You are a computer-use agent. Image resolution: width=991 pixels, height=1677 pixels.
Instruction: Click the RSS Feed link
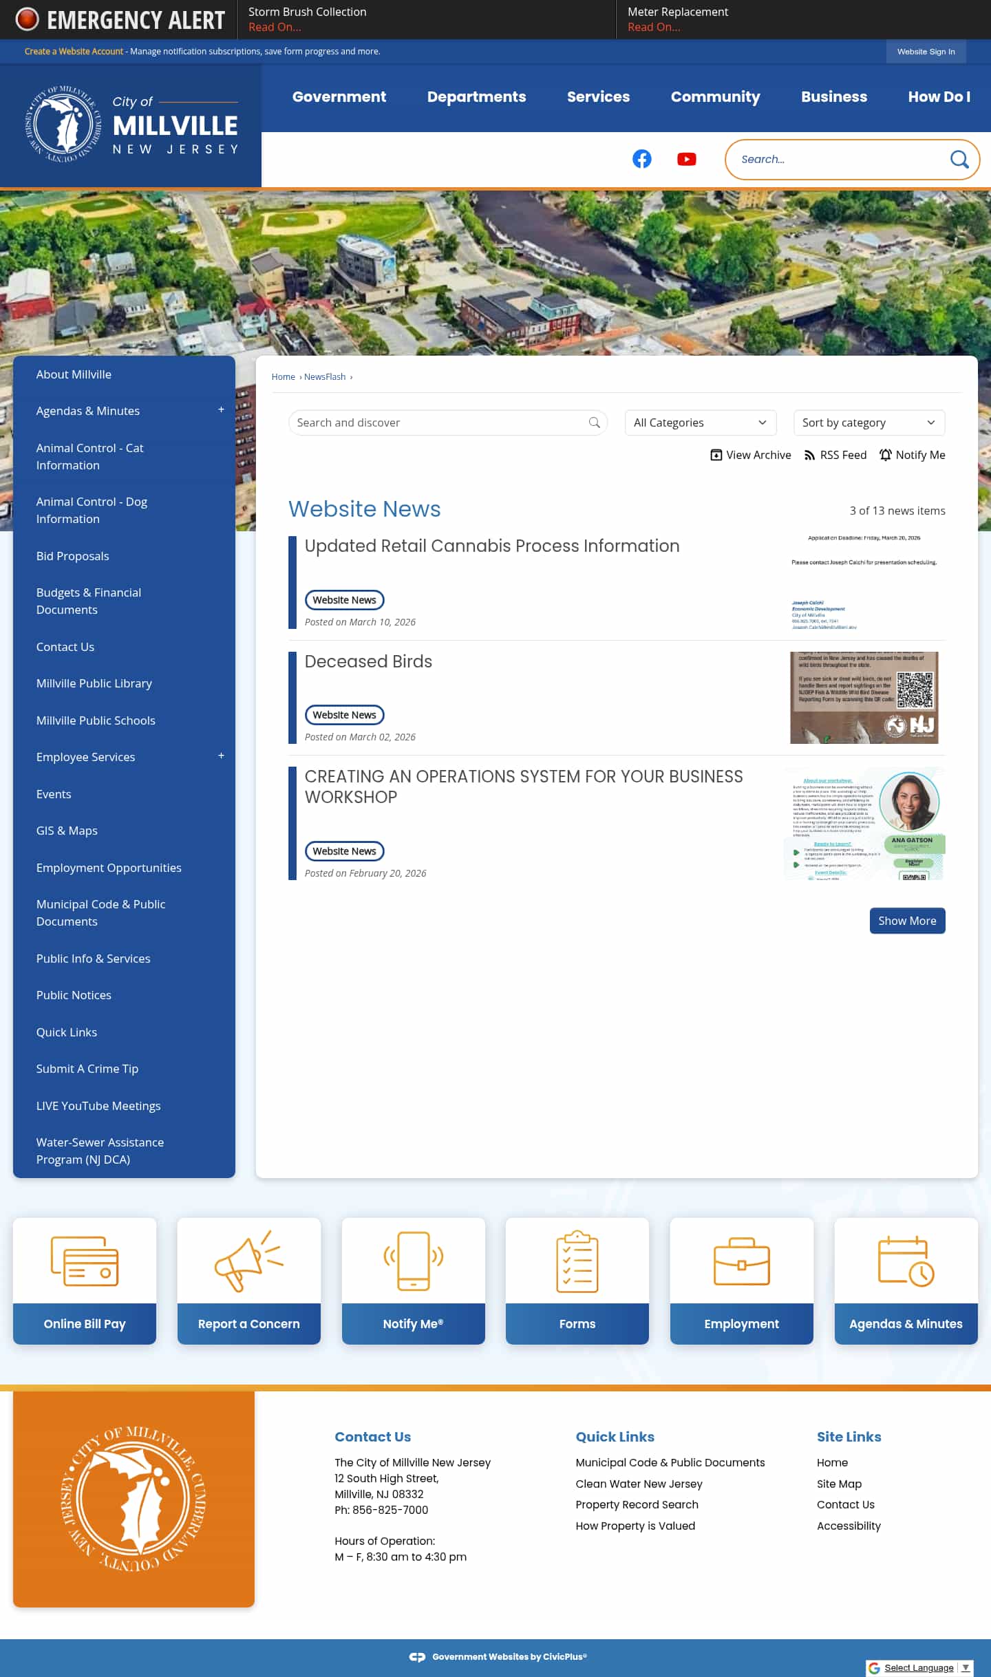(x=835, y=455)
